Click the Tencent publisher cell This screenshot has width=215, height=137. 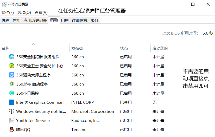(x=79, y=130)
